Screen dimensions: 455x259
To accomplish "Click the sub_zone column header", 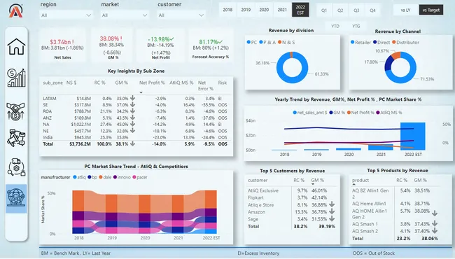I will (x=52, y=83).
